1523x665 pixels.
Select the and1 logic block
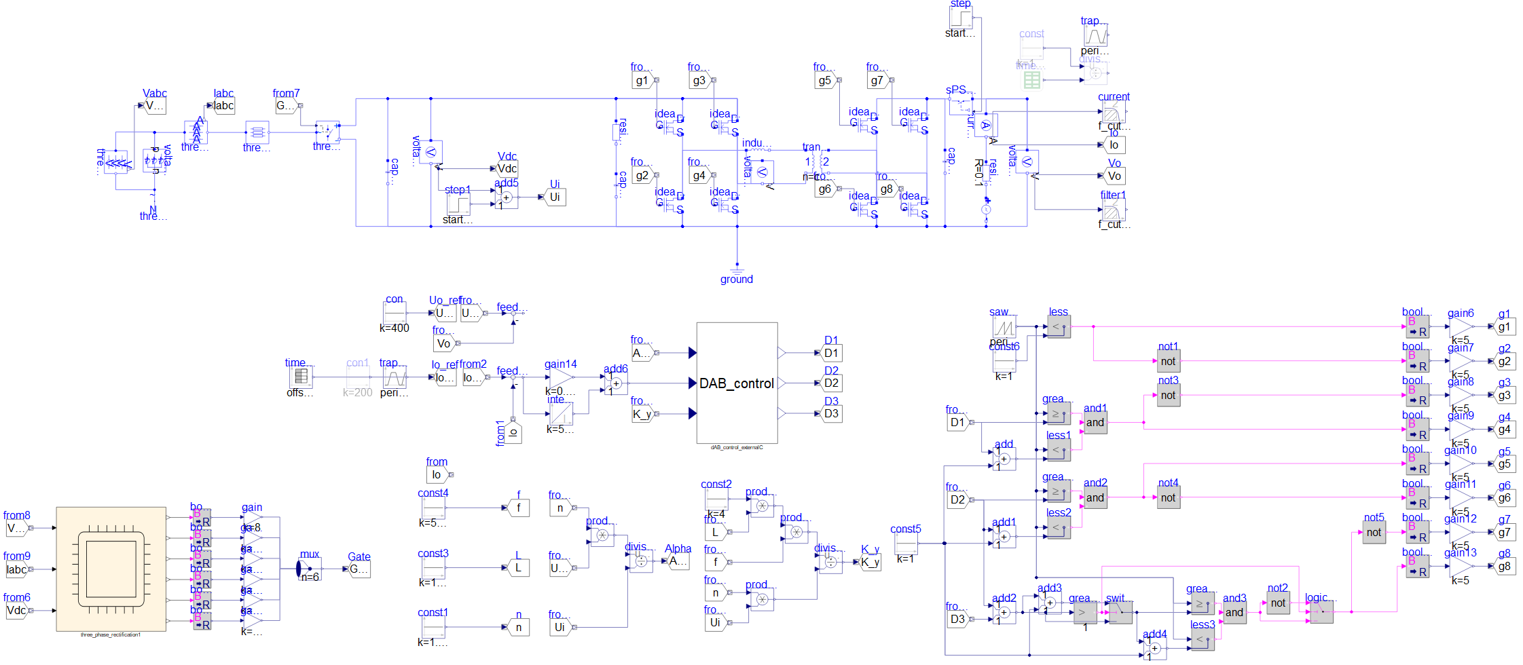click(1095, 423)
